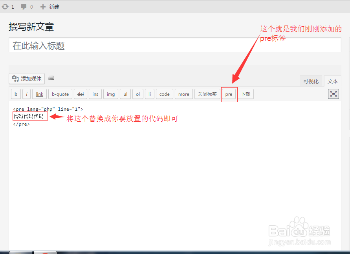Focus the 在此输入标题 title field
350x254 pixels.
175,45
